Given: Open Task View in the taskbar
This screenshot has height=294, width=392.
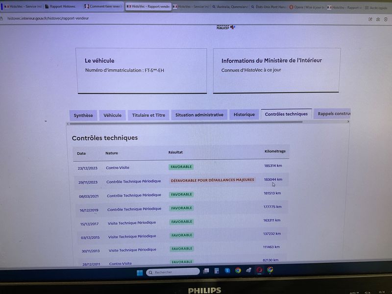Looking at the screenshot, I should pos(206,271).
